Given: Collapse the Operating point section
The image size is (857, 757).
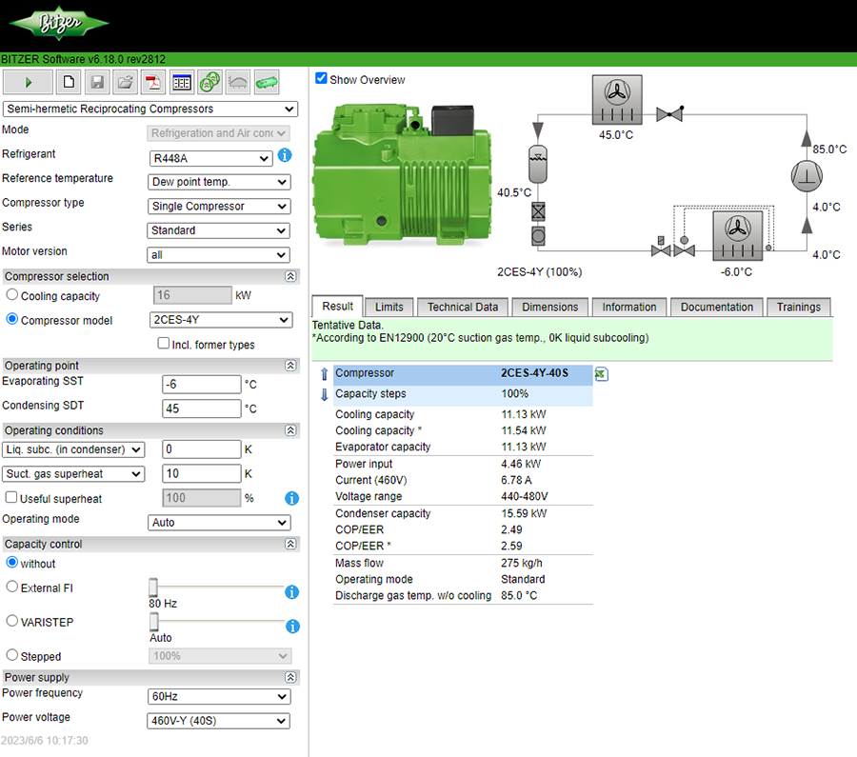Looking at the screenshot, I should tap(290, 365).
